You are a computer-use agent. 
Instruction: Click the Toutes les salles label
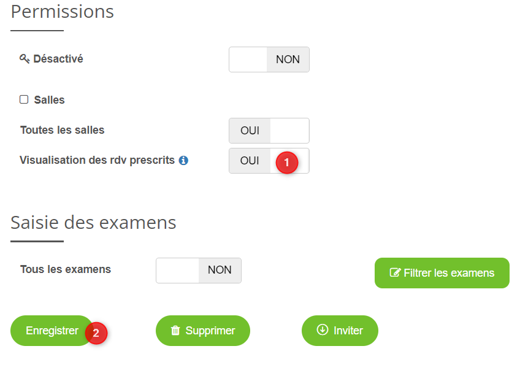point(63,130)
